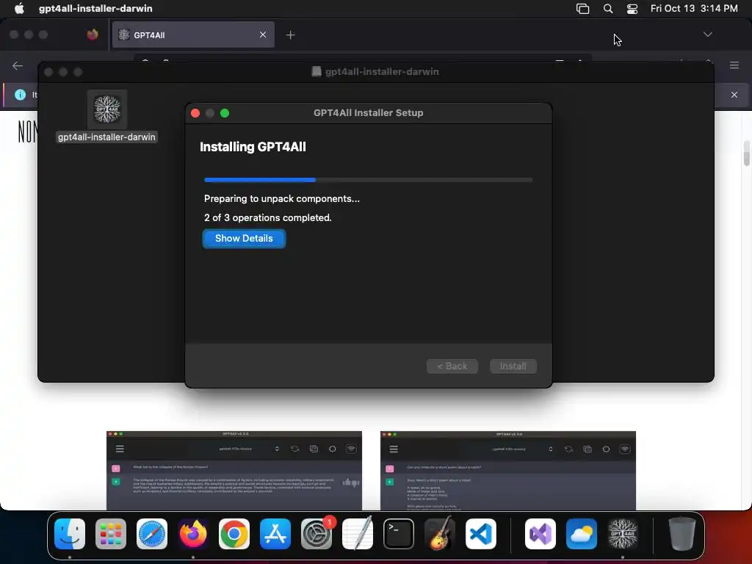Viewport: 752px width, 564px height.
Task: Open TextEdit from the Dock
Action: [358, 533]
